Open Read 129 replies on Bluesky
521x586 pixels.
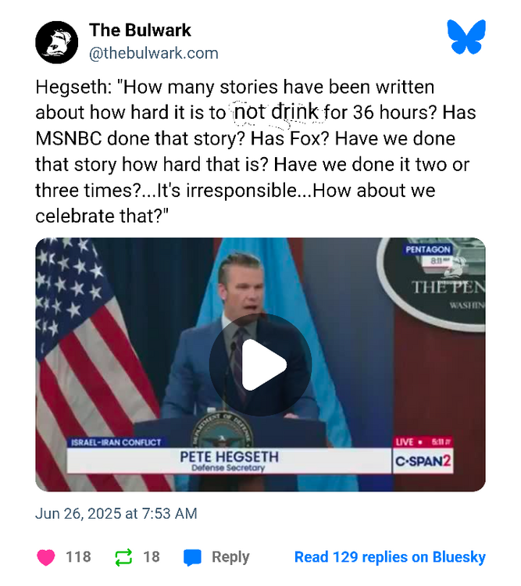(x=390, y=557)
